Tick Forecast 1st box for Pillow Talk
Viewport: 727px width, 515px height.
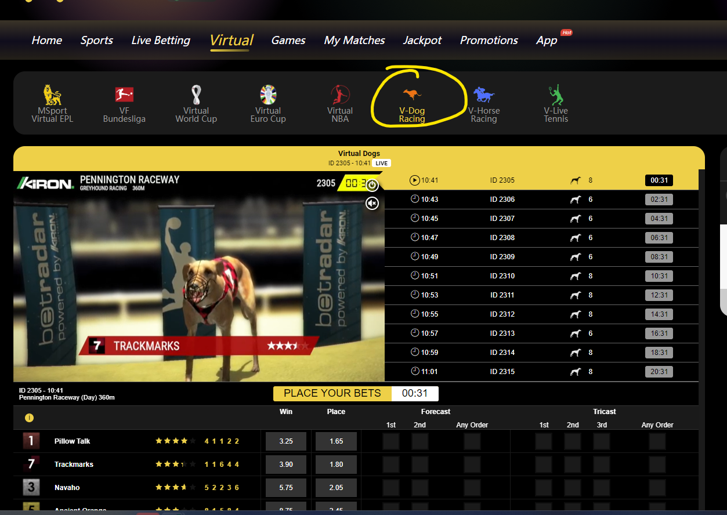click(x=391, y=441)
